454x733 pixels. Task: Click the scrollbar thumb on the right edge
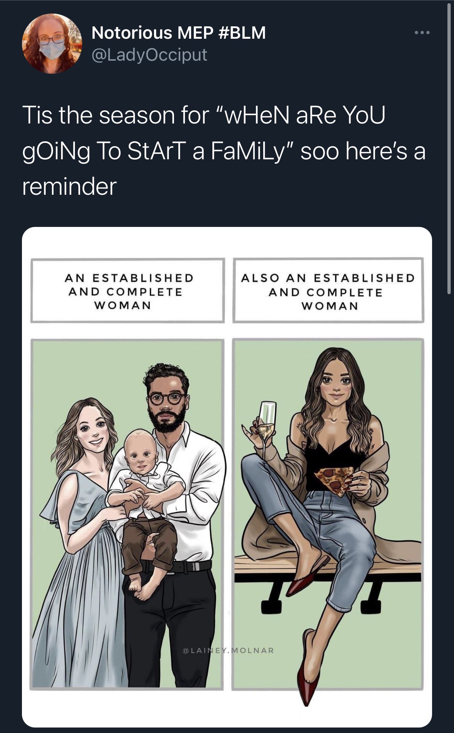pos(449,148)
